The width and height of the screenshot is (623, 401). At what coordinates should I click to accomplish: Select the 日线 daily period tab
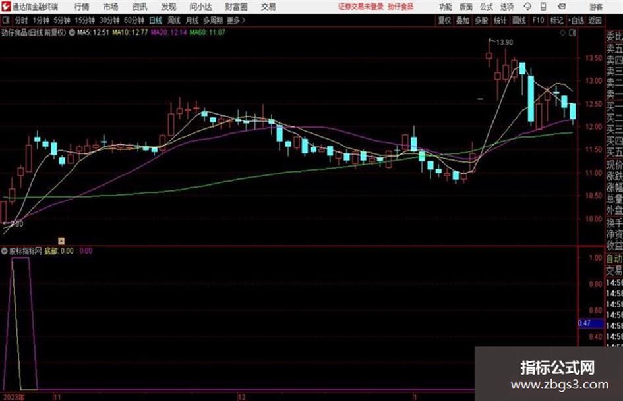click(156, 20)
